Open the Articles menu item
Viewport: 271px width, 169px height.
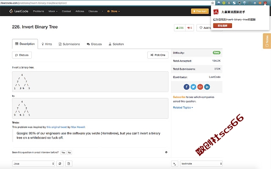[80, 11]
